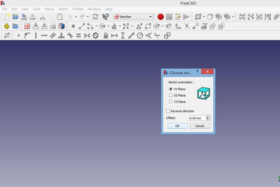The height and width of the screenshot is (187, 280).
Task: Activate the What's This help cursor
Action: [105, 17]
